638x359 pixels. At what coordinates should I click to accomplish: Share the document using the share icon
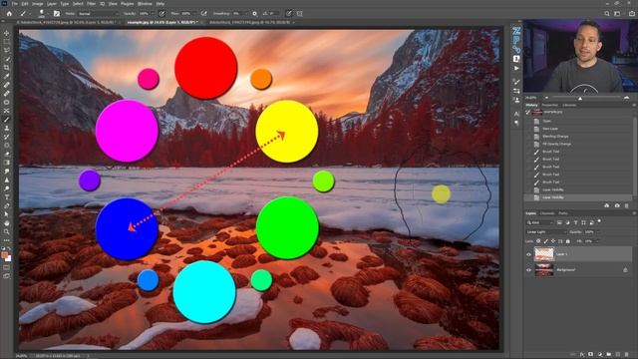(631, 13)
